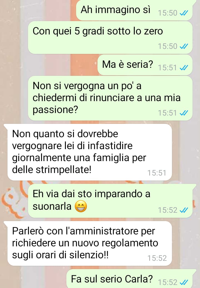This screenshot has height=288, width=200.
Task: Select the 'Eh via dai sto imparando' message
Action: (x=110, y=201)
